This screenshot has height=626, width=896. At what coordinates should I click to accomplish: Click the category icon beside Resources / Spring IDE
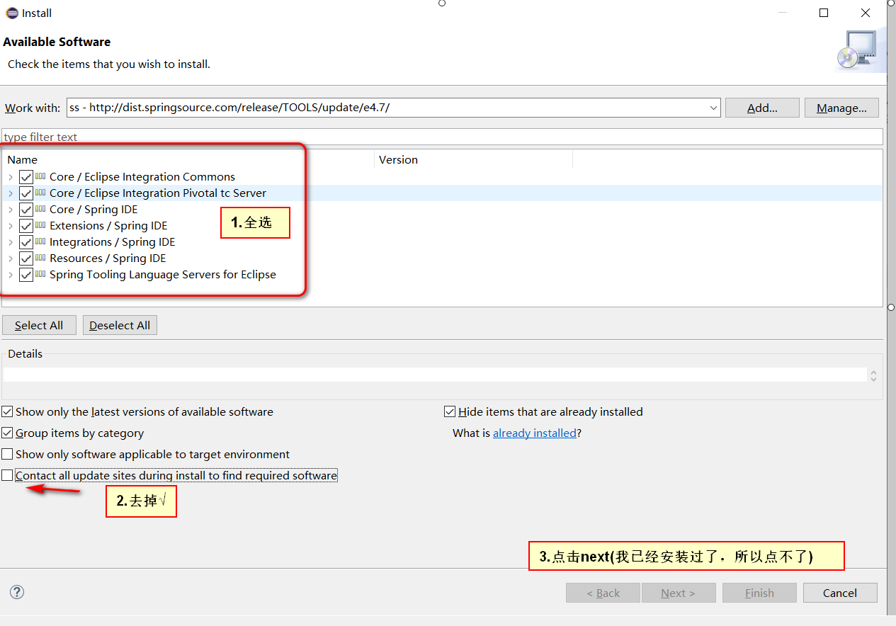(40, 258)
